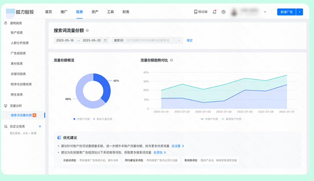Viewport: 314px width, 181px height.
Task: Click the 去设置 link
Action: click(178, 146)
